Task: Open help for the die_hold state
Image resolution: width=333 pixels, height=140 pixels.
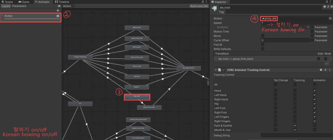Action: point(325,7)
